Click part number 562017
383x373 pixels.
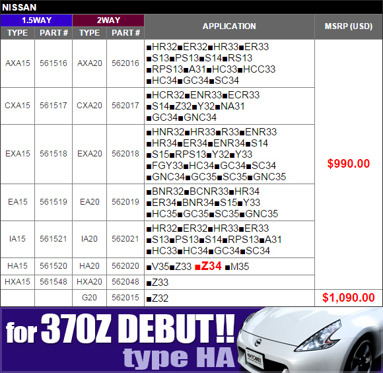(125, 106)
